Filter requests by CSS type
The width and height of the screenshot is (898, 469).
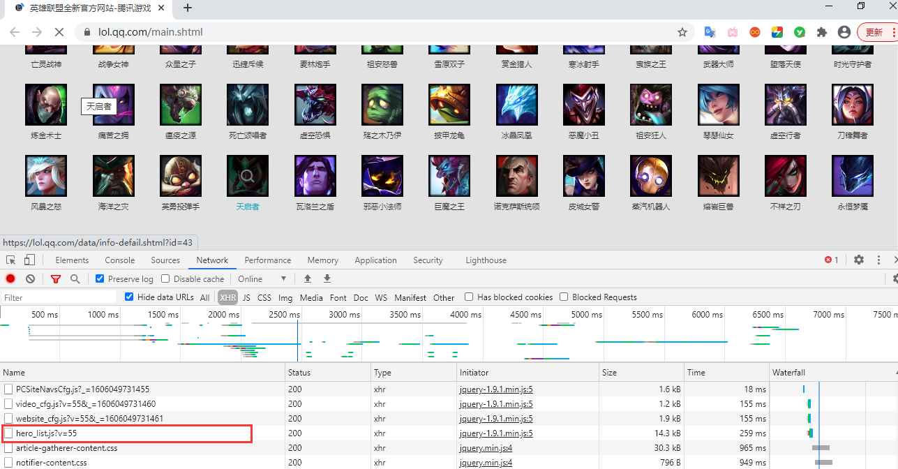(264, 297)
